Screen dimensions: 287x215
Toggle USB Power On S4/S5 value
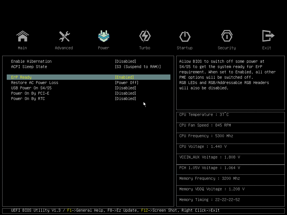(125, 88)
